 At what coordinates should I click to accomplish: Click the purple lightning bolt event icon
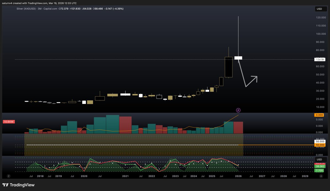click(x=238, y=110)
